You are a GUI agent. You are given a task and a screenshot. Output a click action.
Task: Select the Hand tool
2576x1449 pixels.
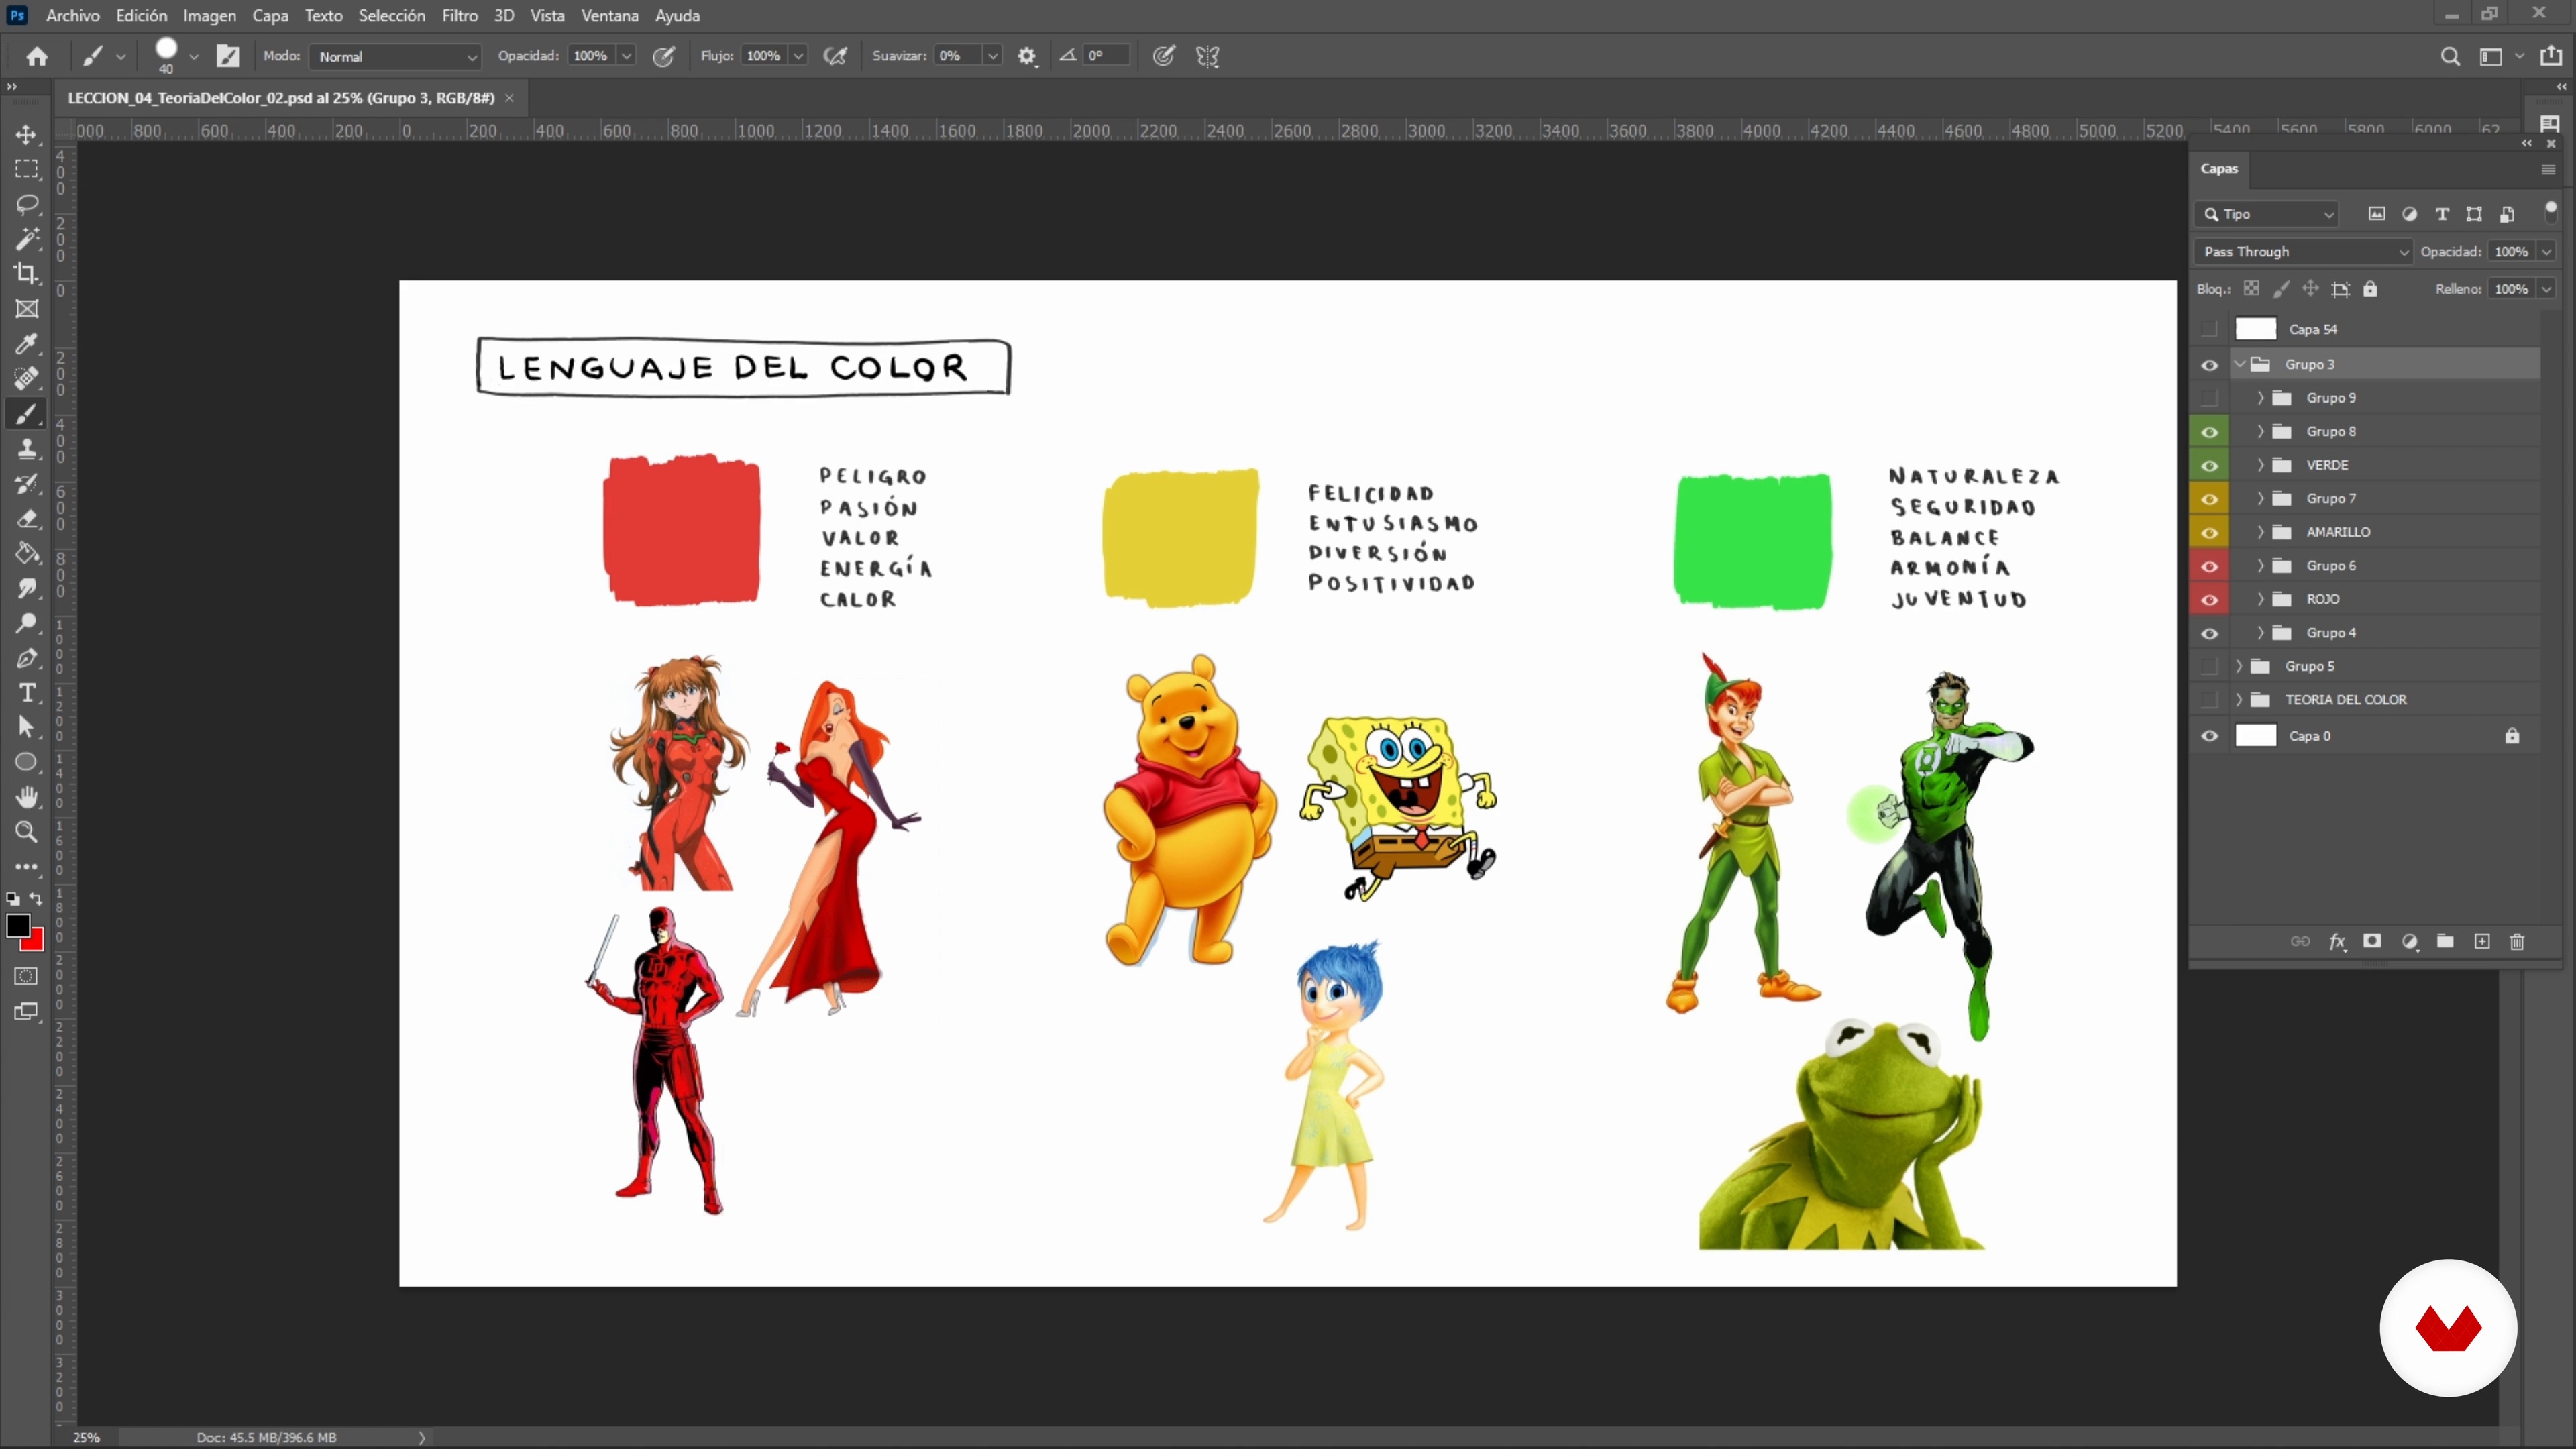point(27,797)
